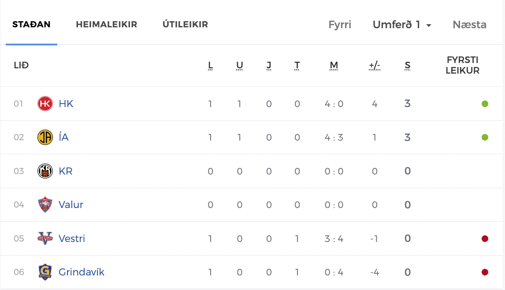
Task: Click the M goals column header
Action: click(334, 66)
